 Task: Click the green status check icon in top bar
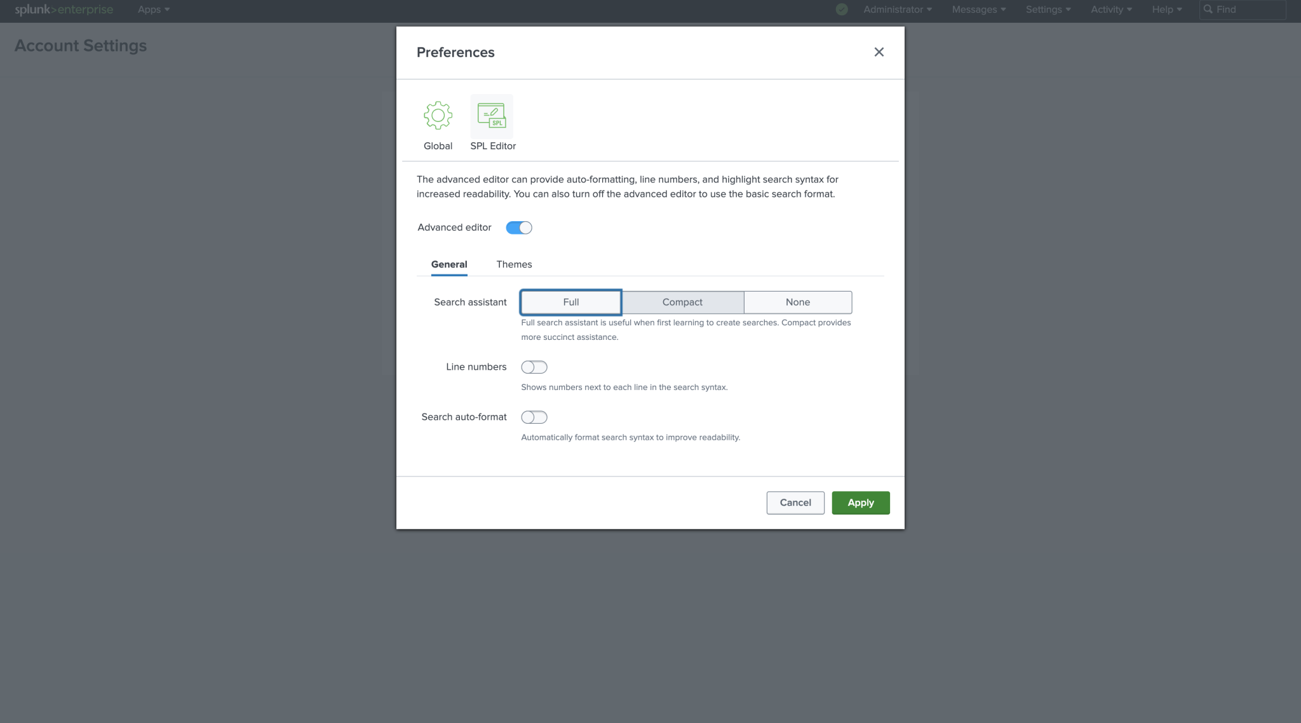point(841,10)
